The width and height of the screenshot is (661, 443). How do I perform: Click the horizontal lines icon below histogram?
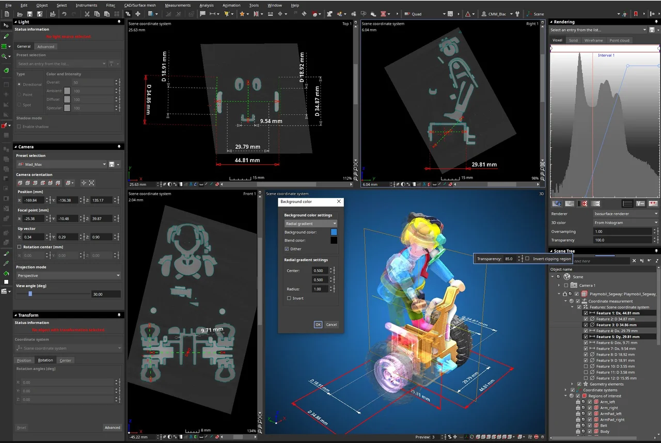(x=627, y=203)
